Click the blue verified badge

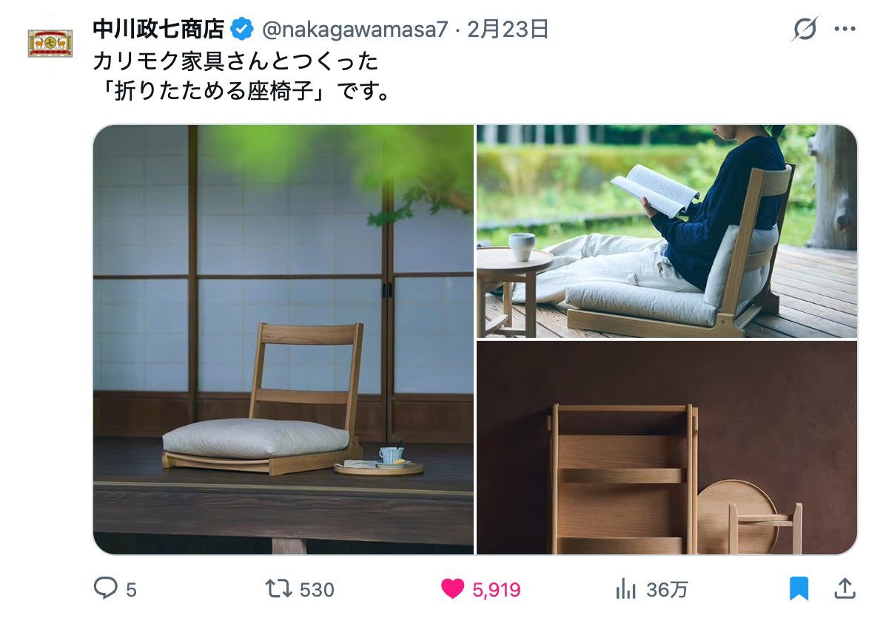tap(242, 29)
